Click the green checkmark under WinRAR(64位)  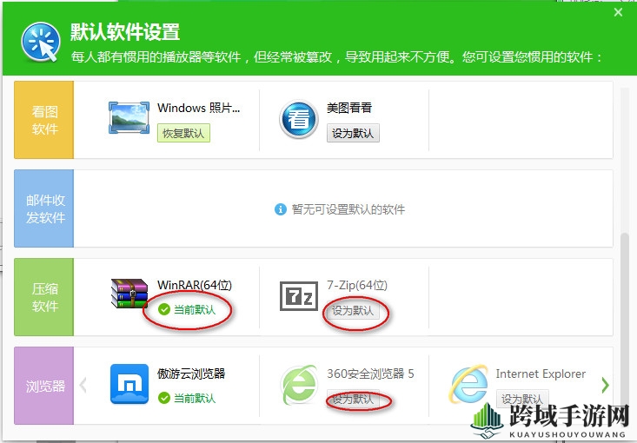pyautogui.click(x=164, y=310)
